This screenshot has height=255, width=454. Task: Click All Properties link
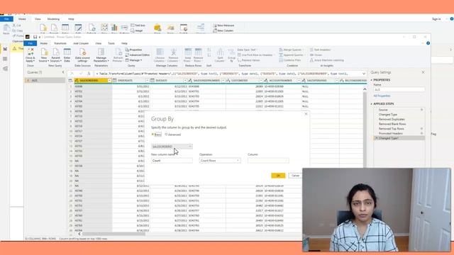[x=382, y=96]
